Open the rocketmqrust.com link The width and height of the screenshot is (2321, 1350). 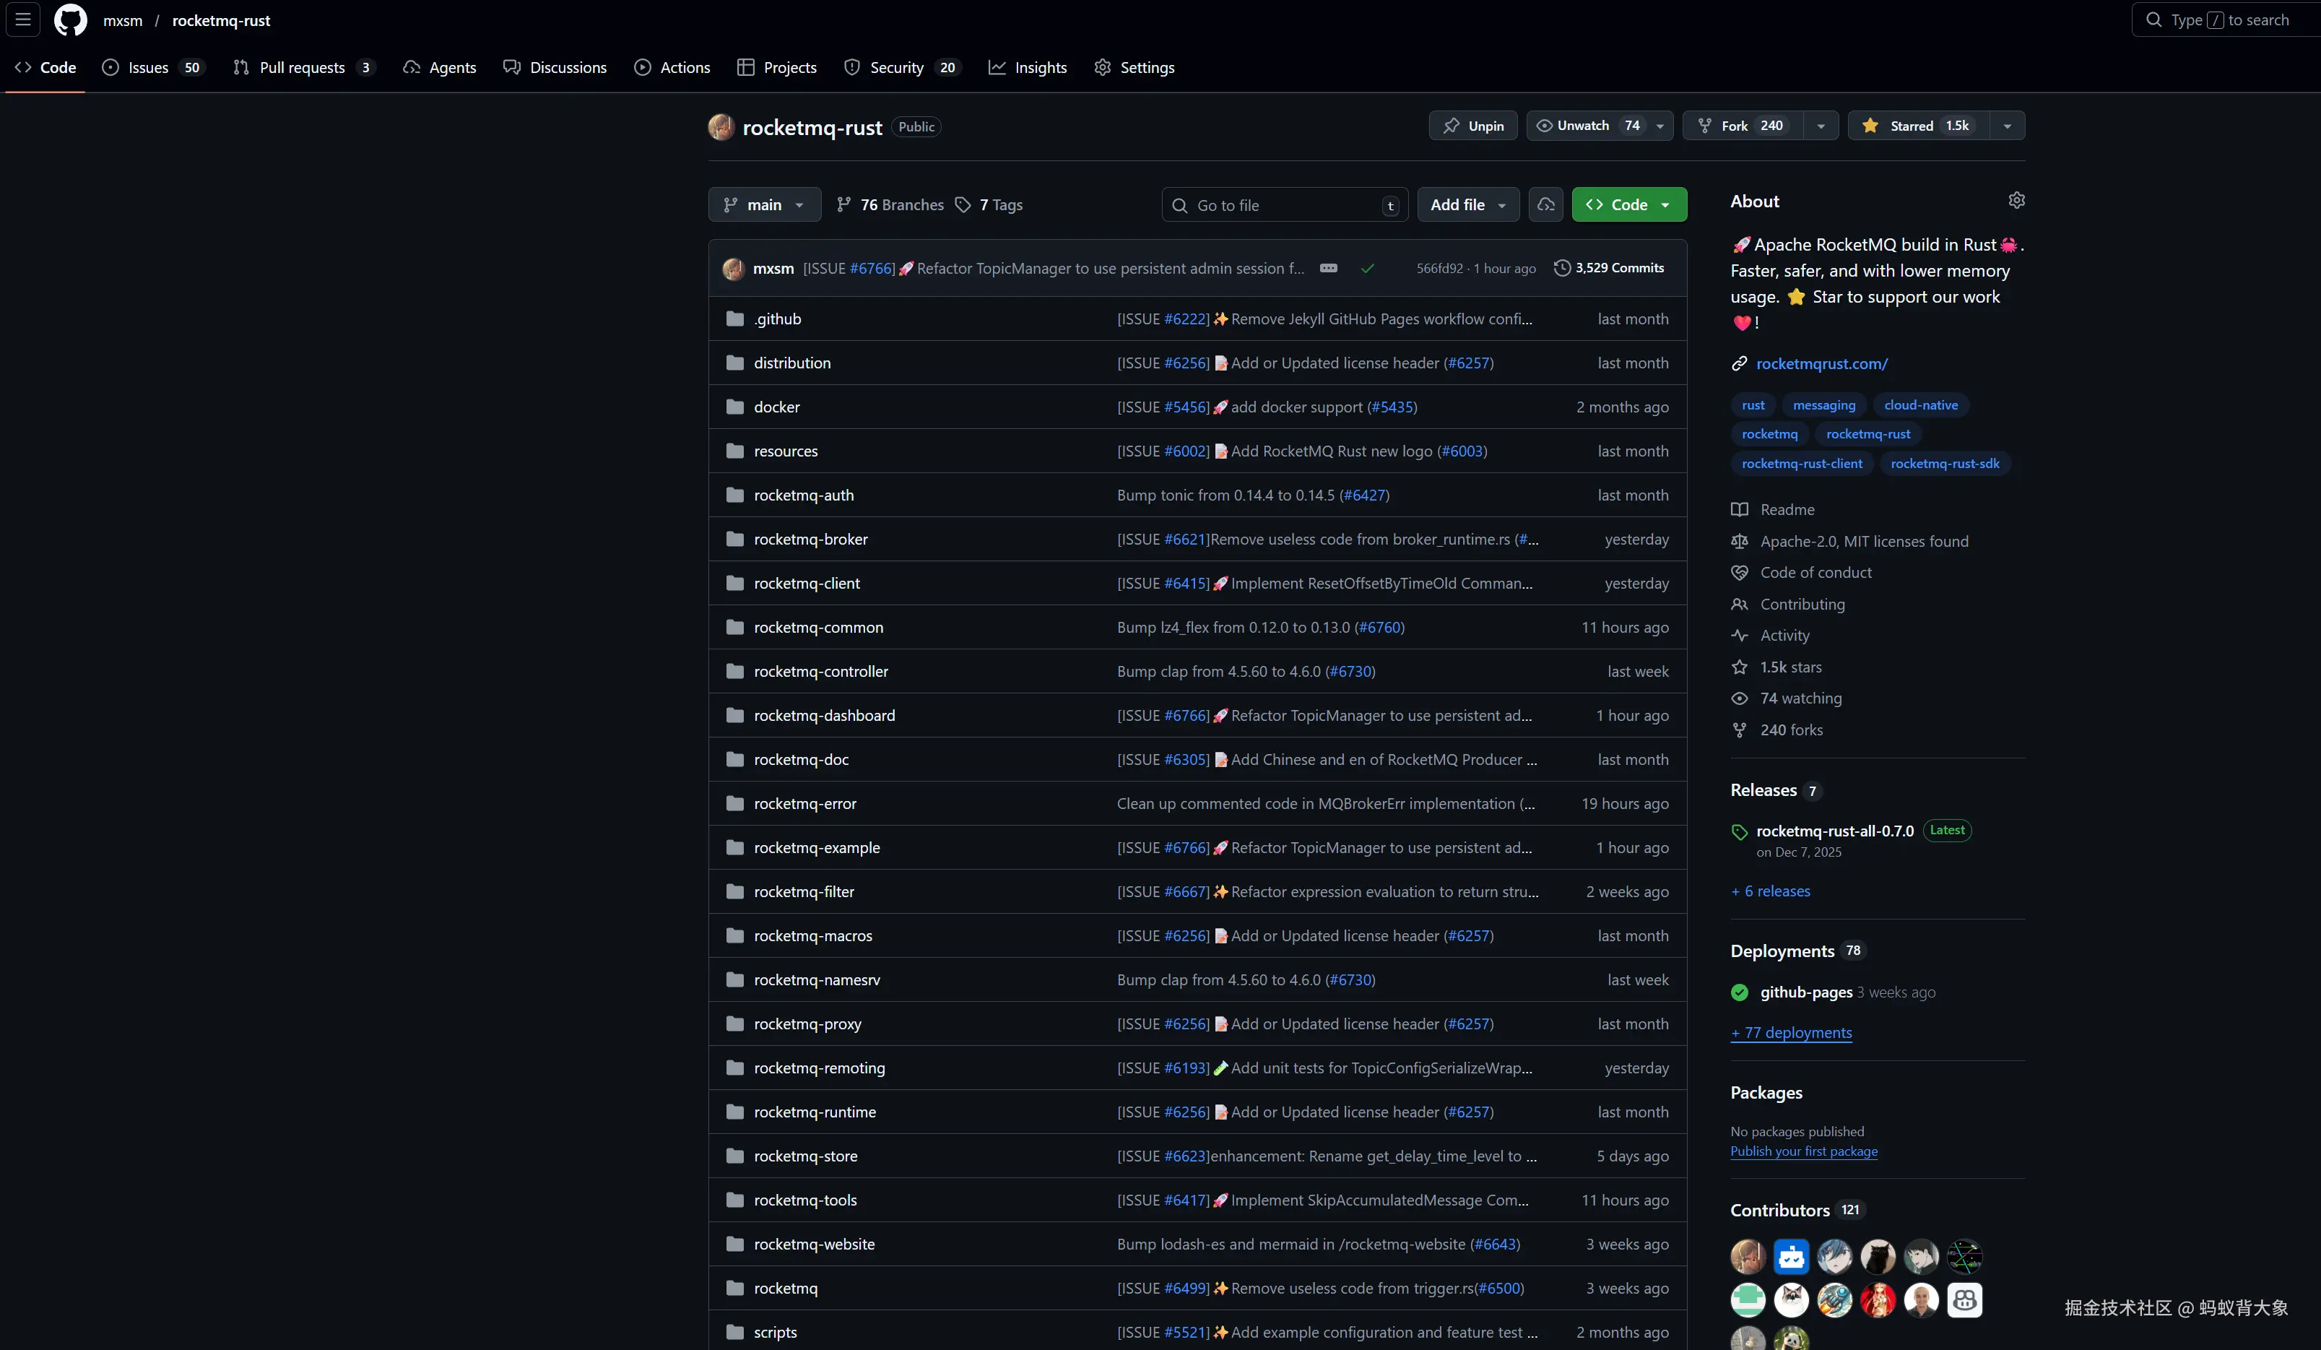(x=1821, y=364)
